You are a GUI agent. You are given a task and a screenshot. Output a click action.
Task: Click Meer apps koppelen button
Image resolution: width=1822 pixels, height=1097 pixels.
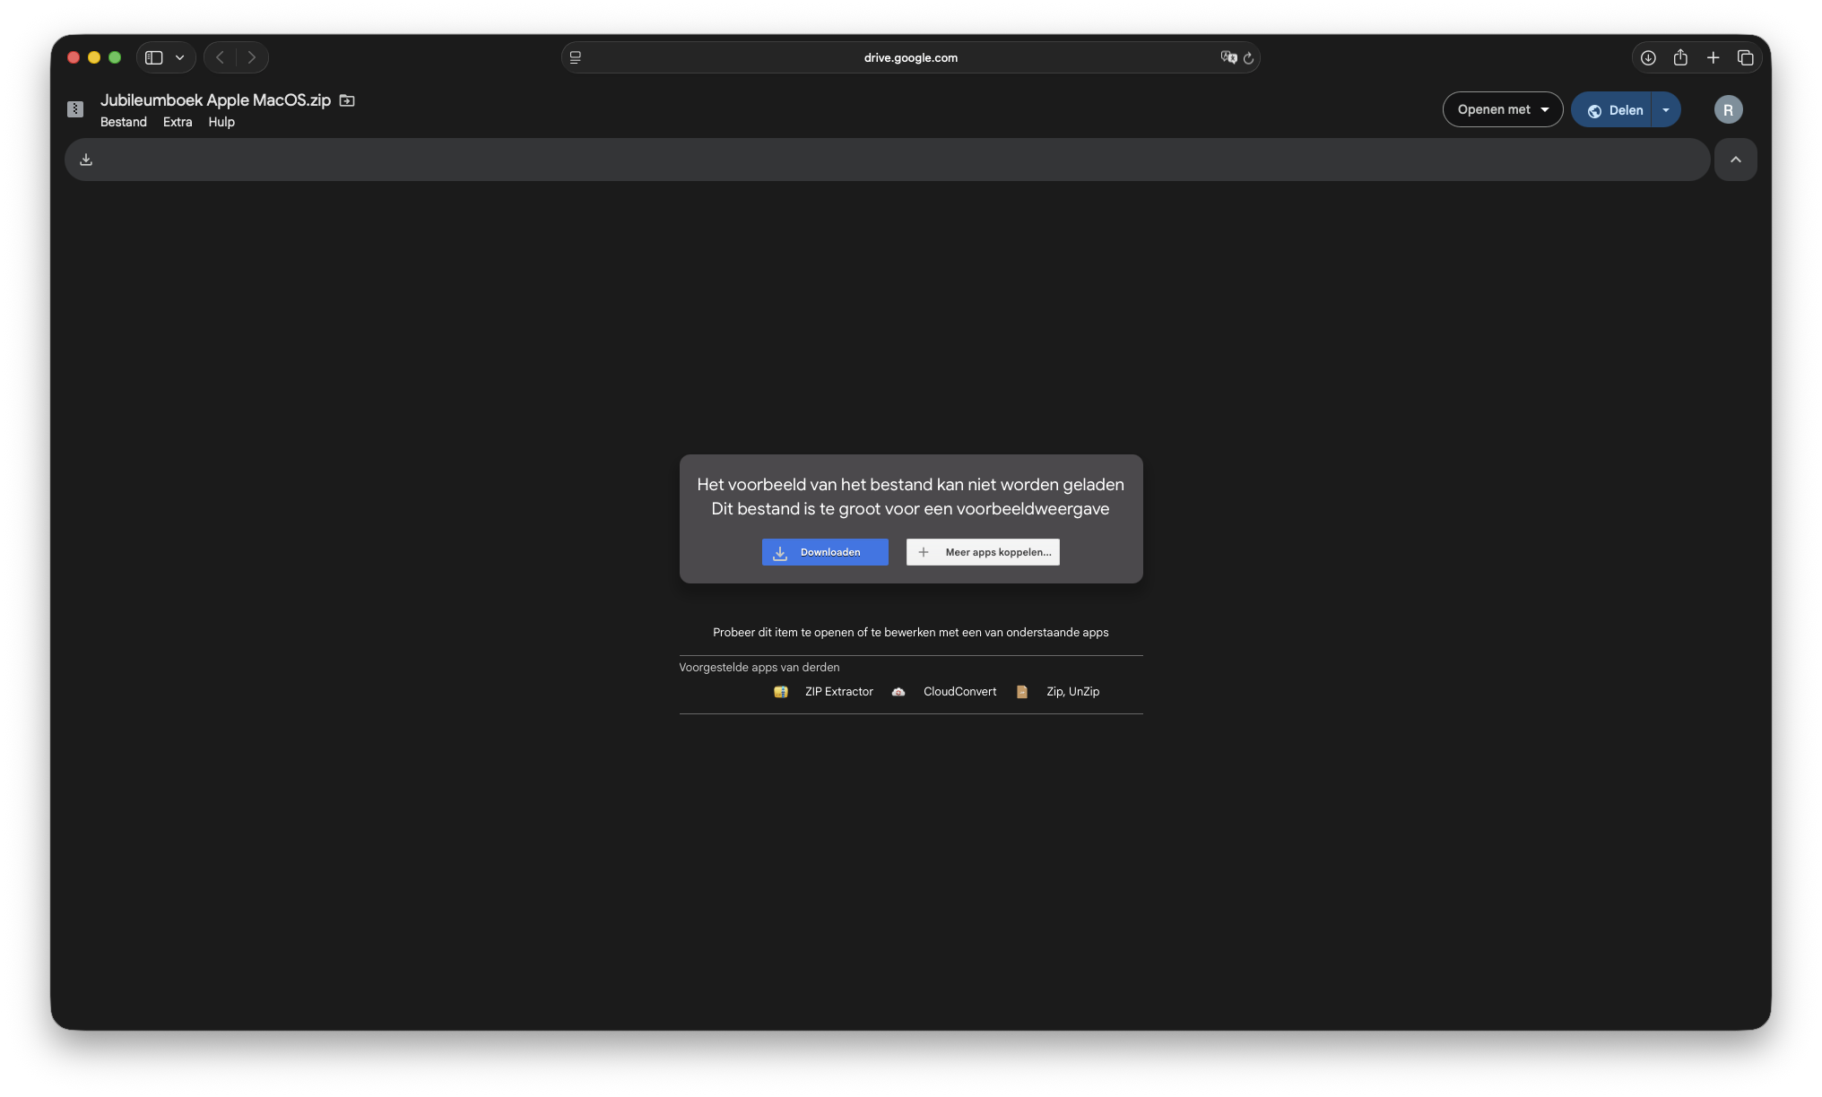(983, 552)
